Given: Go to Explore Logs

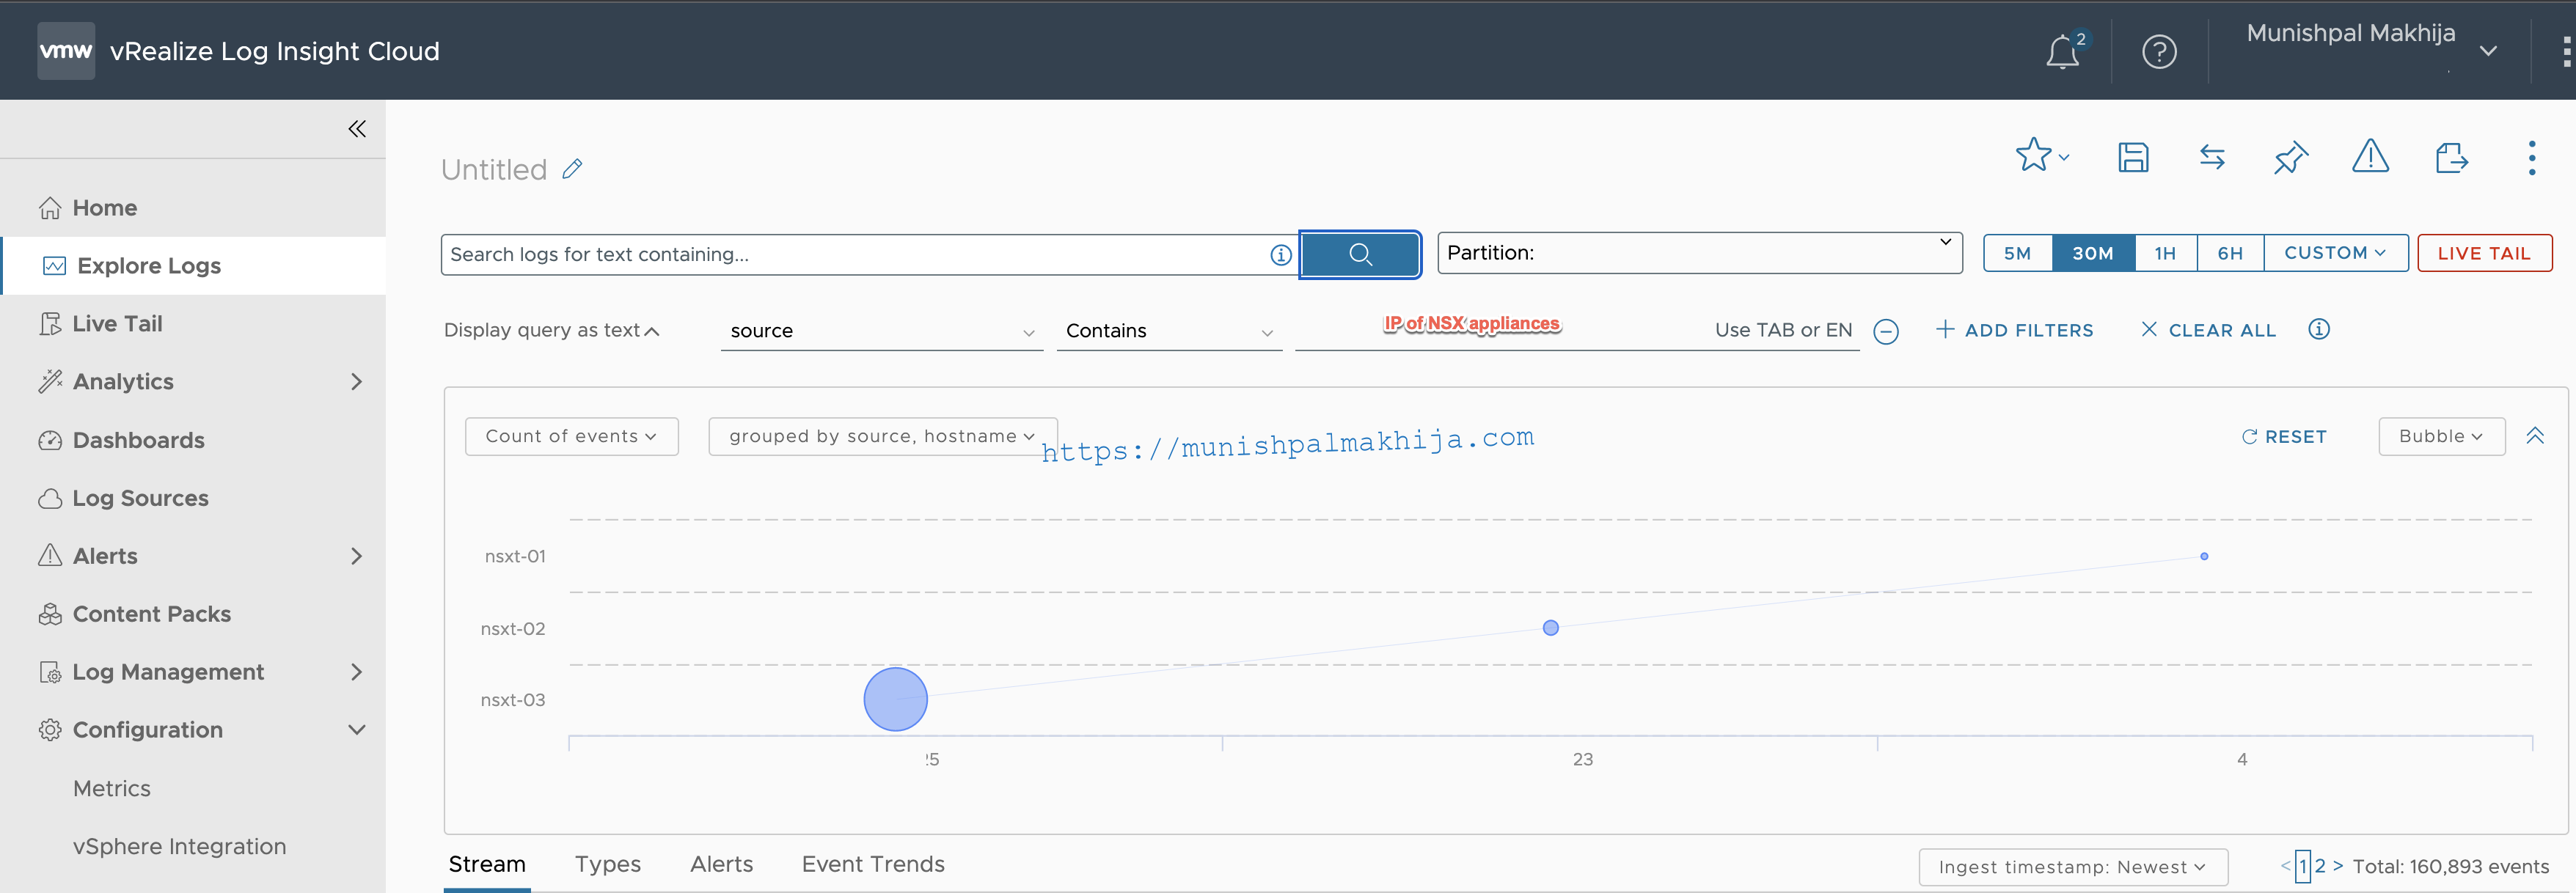Looking at the screenshot, I should point(193,266).
